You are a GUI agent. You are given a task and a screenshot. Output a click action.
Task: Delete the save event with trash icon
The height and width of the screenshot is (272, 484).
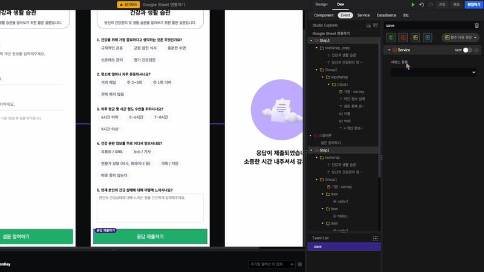click(x=477, y=25)
